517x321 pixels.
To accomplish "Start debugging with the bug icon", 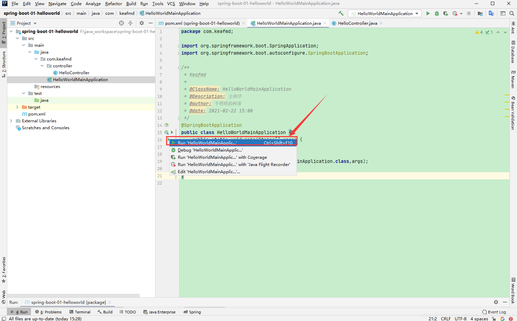I will tap(437, 13).
